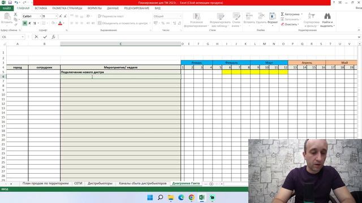The image size is (362, 203).
Task: Cut the selection with the scissors icon
Action: [15, 14]
